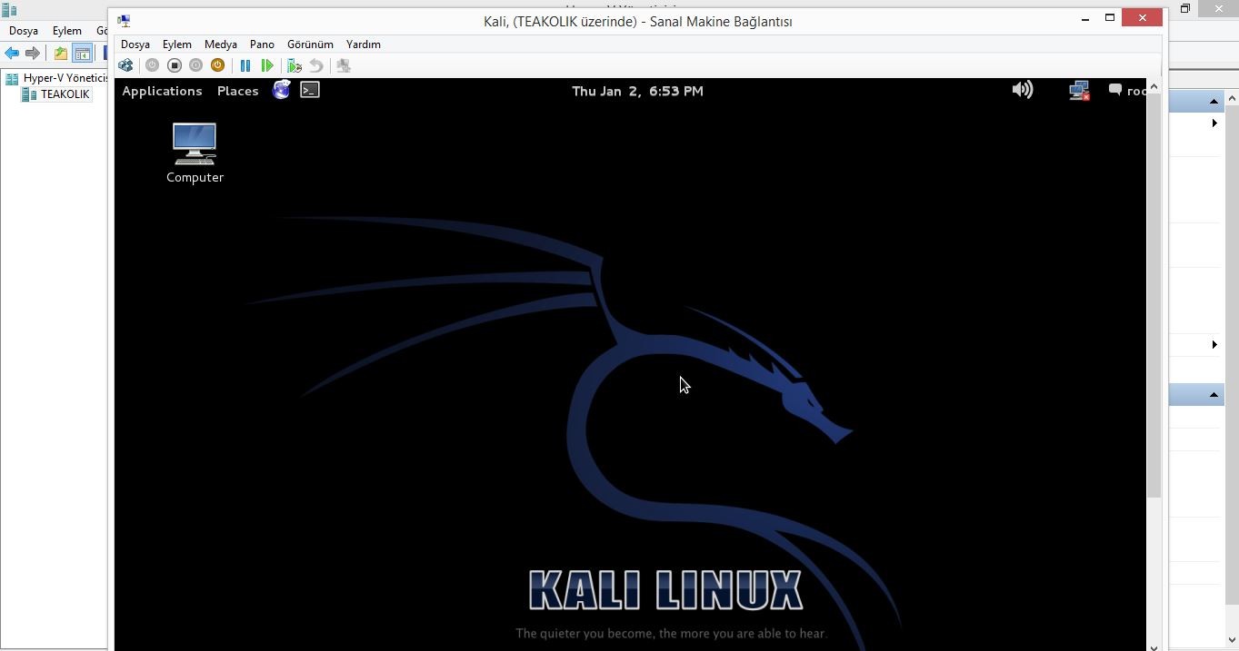Create a checkpoint with the snapshot icon
Viewport: 1239px width, 651px height.
tap(294, 65)
